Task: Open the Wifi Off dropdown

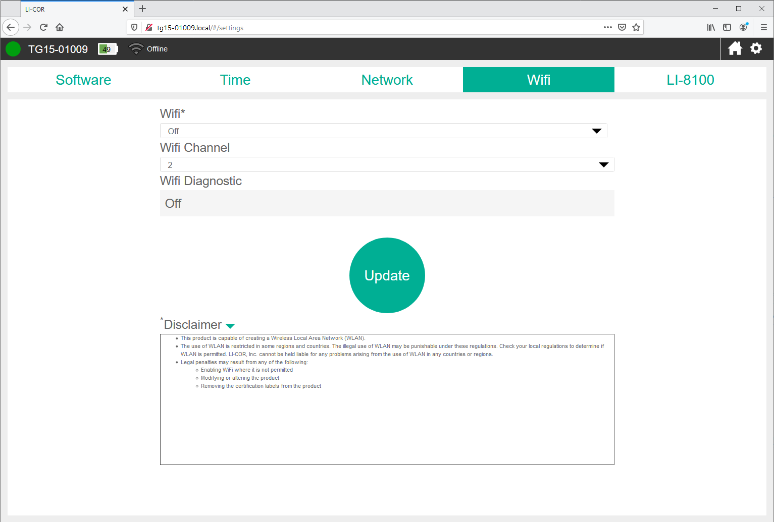Action: 384,131
